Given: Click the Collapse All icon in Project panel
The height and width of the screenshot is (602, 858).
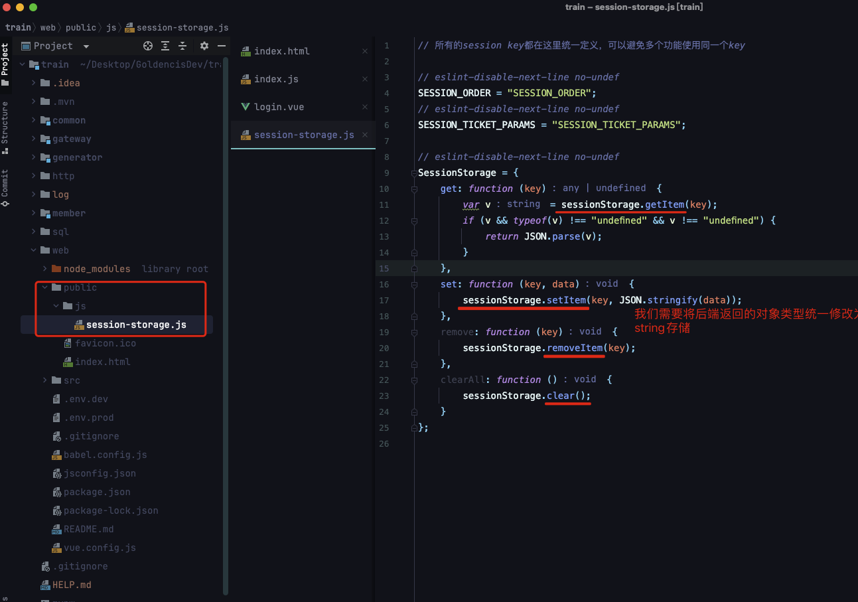Looking at the screenshot, I should point(182,46).
